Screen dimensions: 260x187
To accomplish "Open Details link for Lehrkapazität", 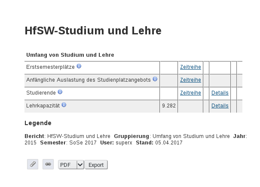I will click(x=220, y=106).
